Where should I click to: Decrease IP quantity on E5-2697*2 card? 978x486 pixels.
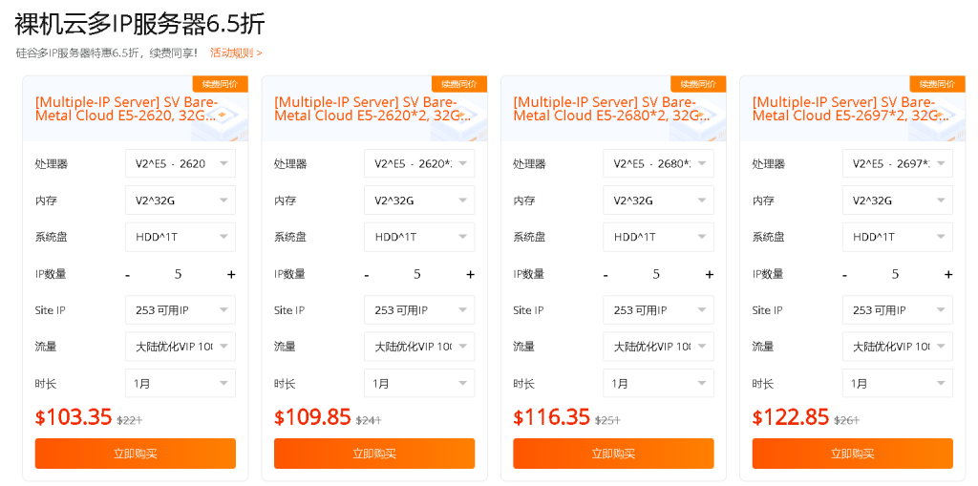point(845,275)
